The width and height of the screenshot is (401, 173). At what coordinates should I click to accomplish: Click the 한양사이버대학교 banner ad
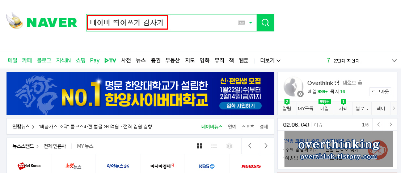140,94
